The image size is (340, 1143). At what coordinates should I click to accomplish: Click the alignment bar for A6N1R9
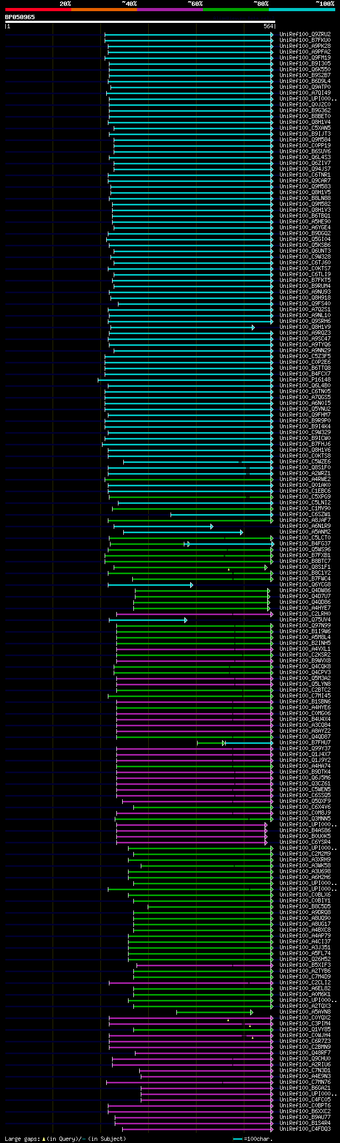click(x=164, y=526)
